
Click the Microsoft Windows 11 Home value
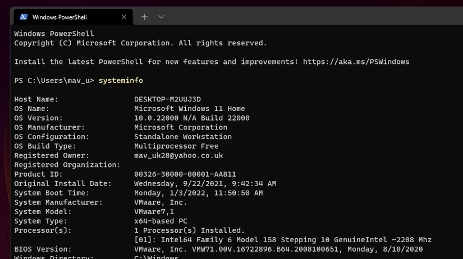(x=189, y=109)
